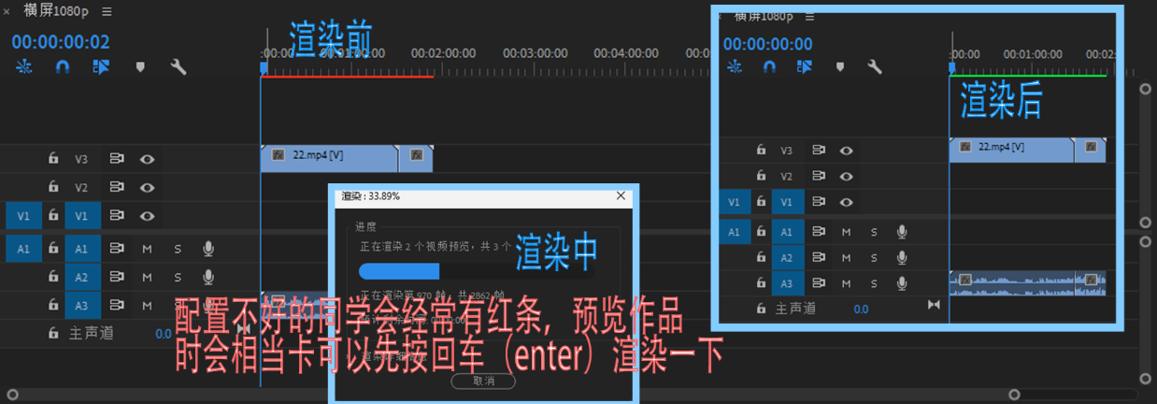This screenshot has height=404, width=1157.
Task: Click add marker icon in the left timeline
Action: point(140,66)
